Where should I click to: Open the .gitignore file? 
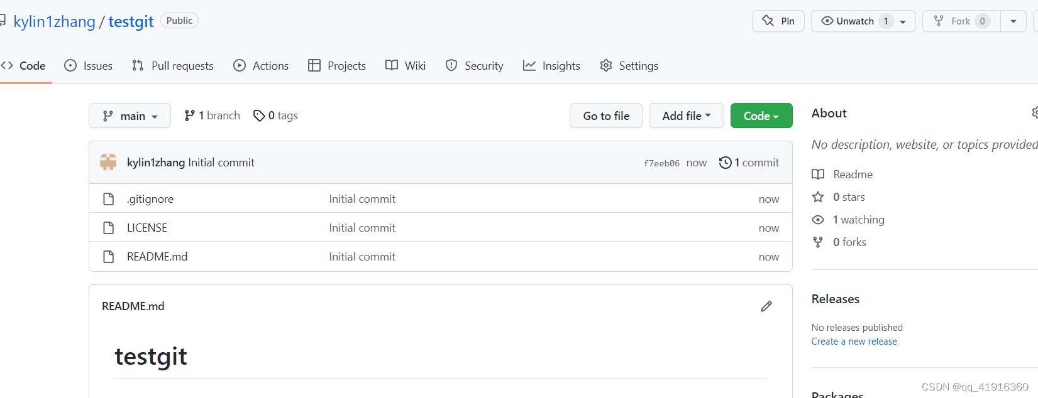click(x=150, y=199)
